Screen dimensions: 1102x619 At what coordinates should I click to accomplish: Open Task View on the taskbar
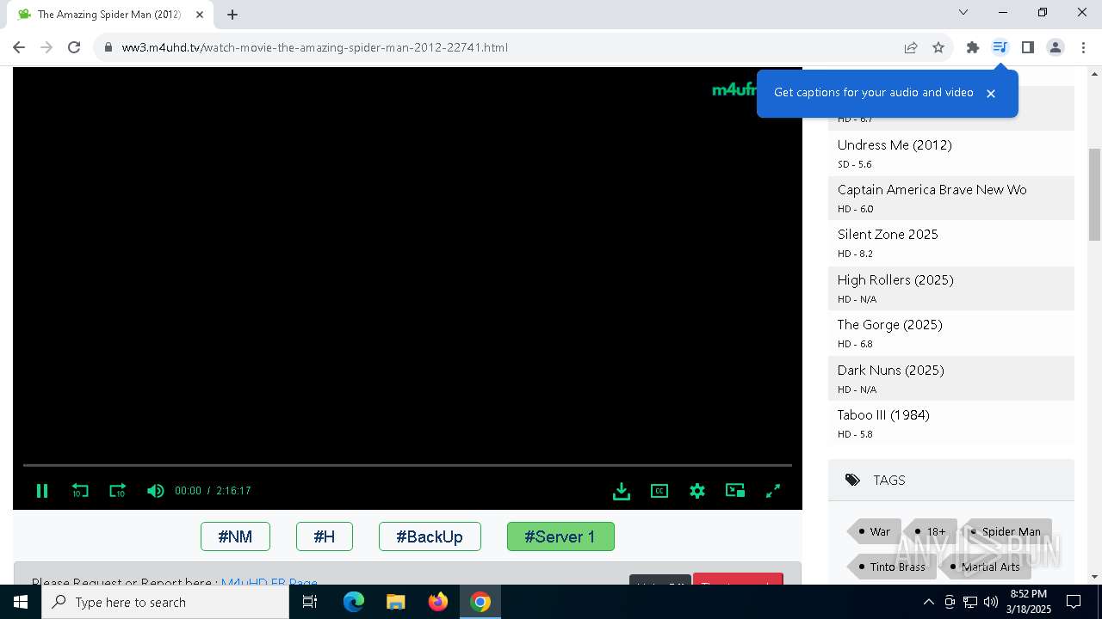tap(310, 602)
